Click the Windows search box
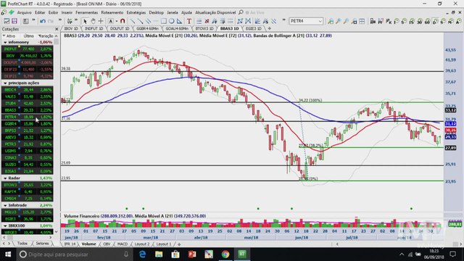 coord(74,254)
